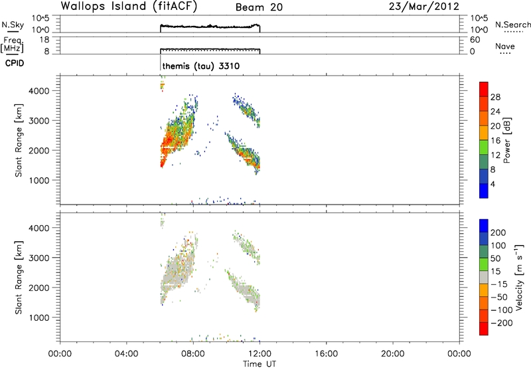531x368 pixels.
Task: Click the blue top segment of Velocity colorbar
Action: (484, 226)
